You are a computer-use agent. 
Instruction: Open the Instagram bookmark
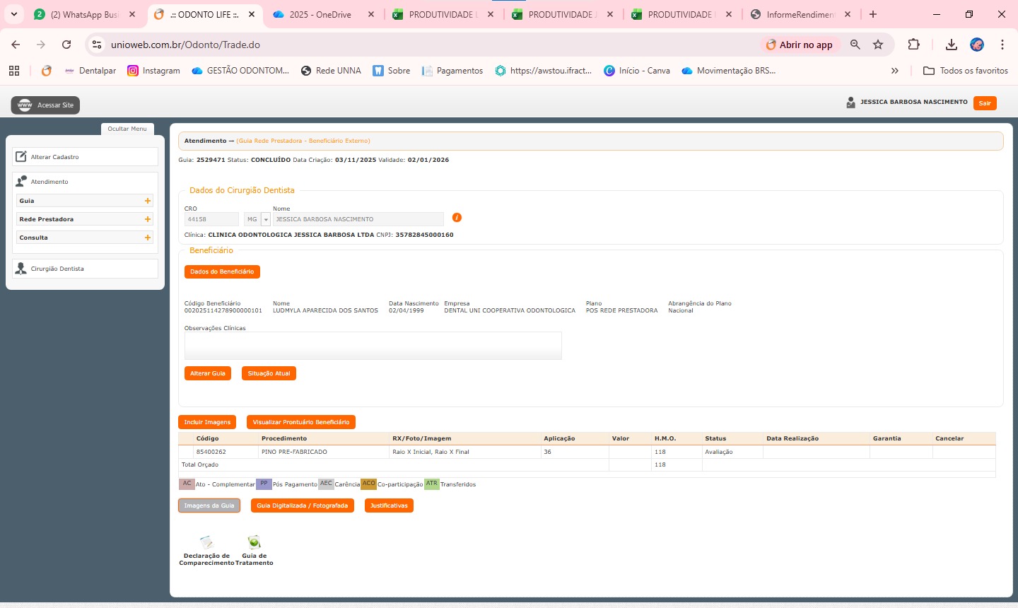click(x=153, y=71)
